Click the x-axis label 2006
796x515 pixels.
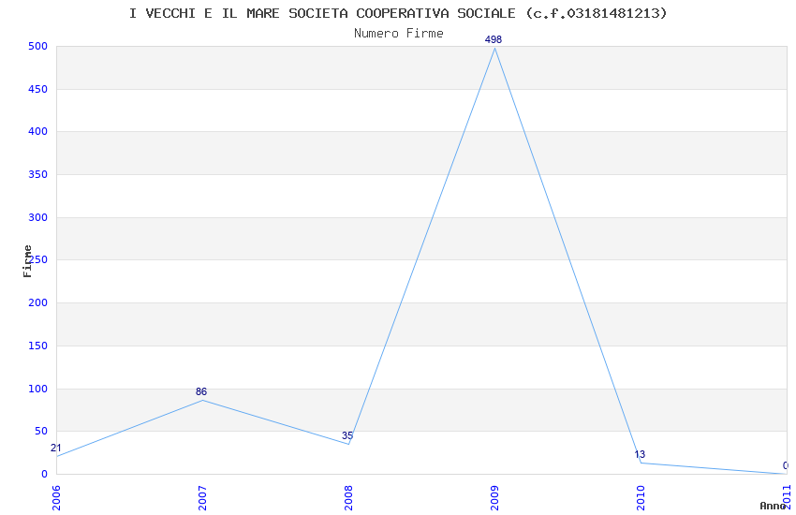56,498
